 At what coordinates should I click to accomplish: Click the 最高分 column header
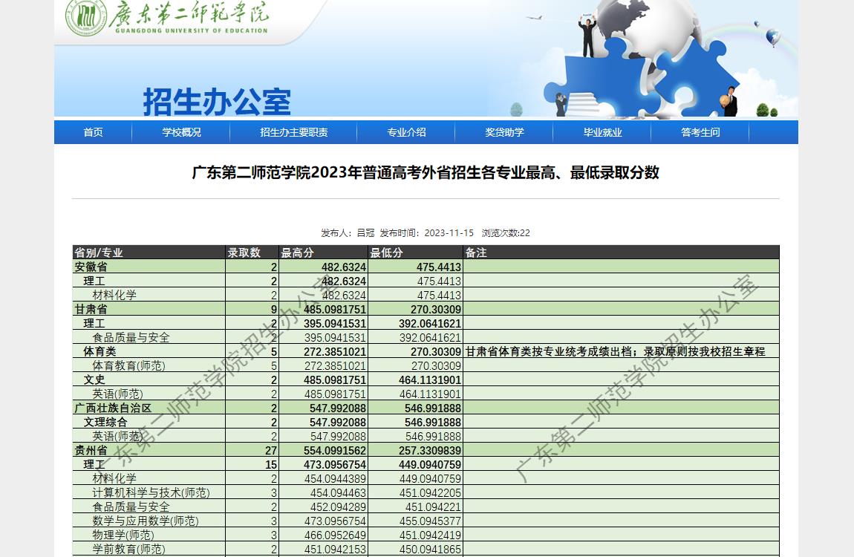click(x=297, y=253)
